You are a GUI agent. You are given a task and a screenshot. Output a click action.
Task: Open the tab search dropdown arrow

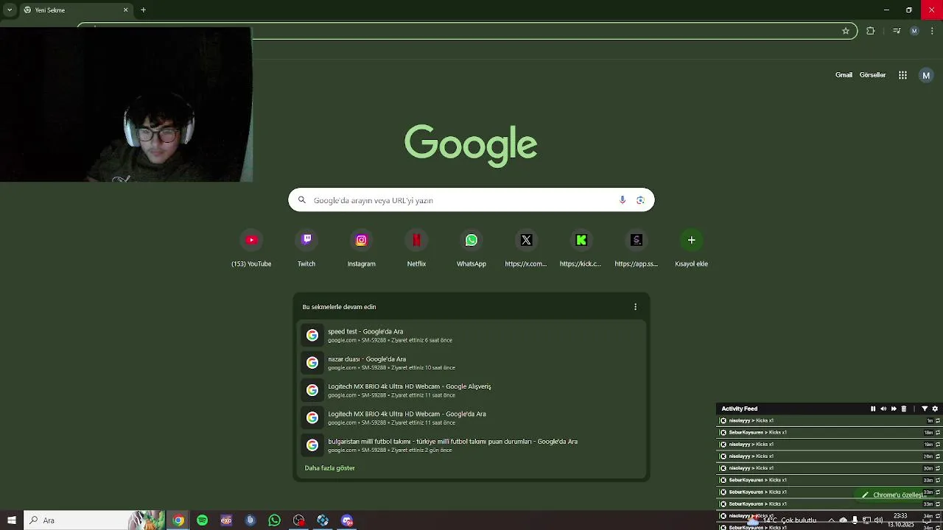coord(10,10)
